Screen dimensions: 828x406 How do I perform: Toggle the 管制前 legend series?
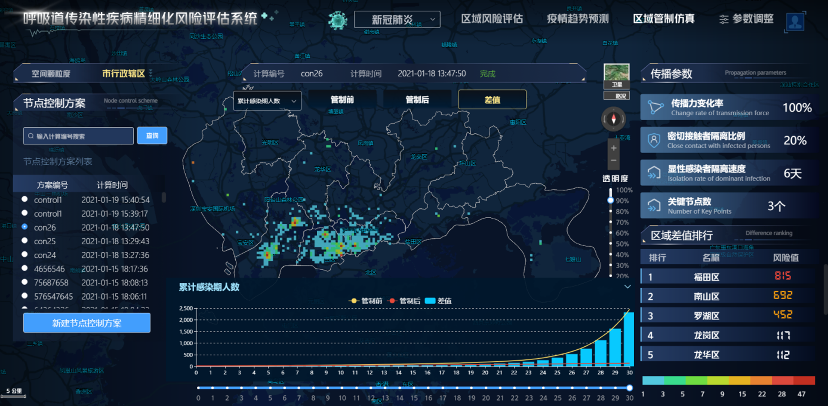coord(366,301)
